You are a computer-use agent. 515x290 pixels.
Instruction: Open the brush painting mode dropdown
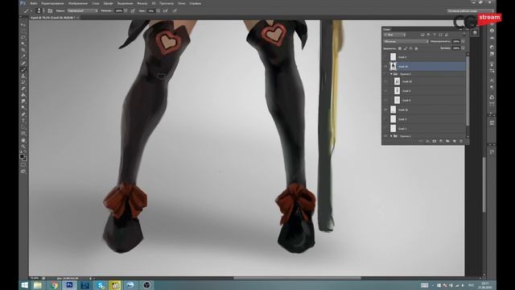click(83, 10)
